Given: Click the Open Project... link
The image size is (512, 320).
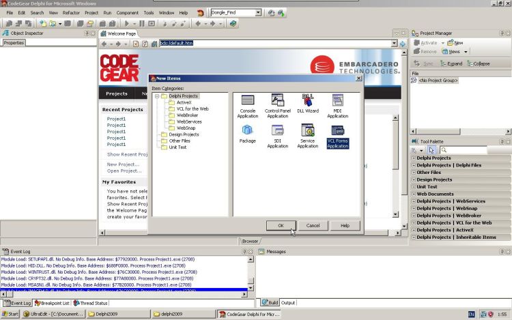Looking at the screenshot, I should (124, 171).
